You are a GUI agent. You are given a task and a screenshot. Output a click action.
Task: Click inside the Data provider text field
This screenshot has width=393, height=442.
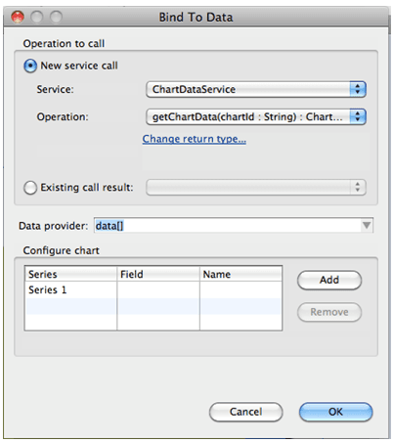228,225
